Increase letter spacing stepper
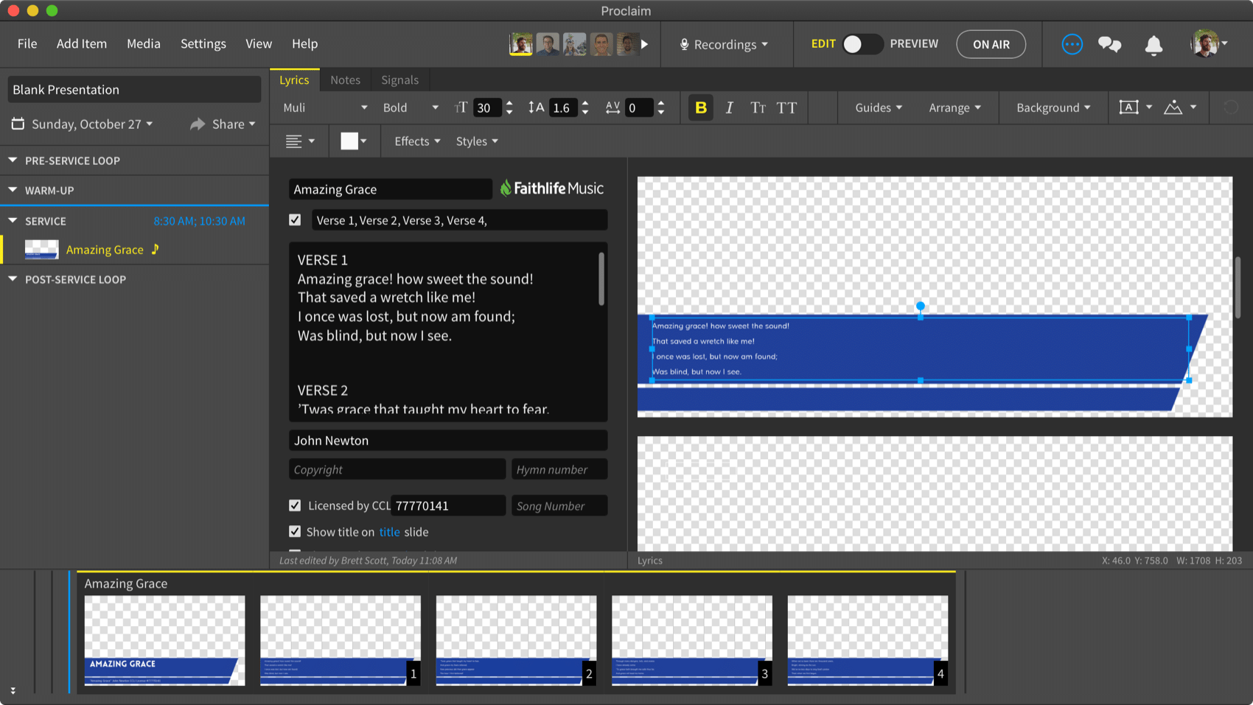The width and height of the screenshot is (1253, 705). [x=661, y=103]
